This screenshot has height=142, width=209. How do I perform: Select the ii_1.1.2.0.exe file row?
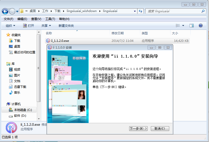coord(117,41)
